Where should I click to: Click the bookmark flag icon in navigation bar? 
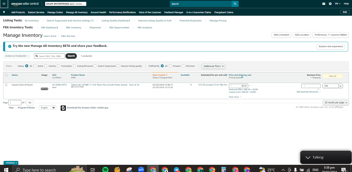pyautogui.click(x=4, y=12)
